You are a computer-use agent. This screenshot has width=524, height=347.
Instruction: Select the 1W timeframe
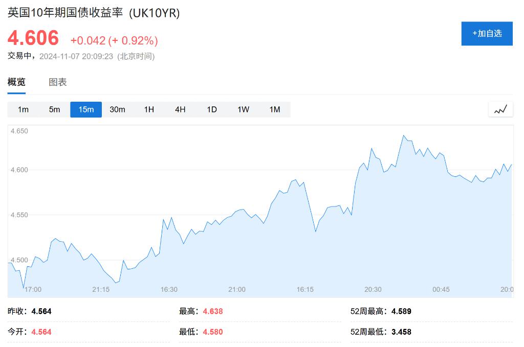243,109
